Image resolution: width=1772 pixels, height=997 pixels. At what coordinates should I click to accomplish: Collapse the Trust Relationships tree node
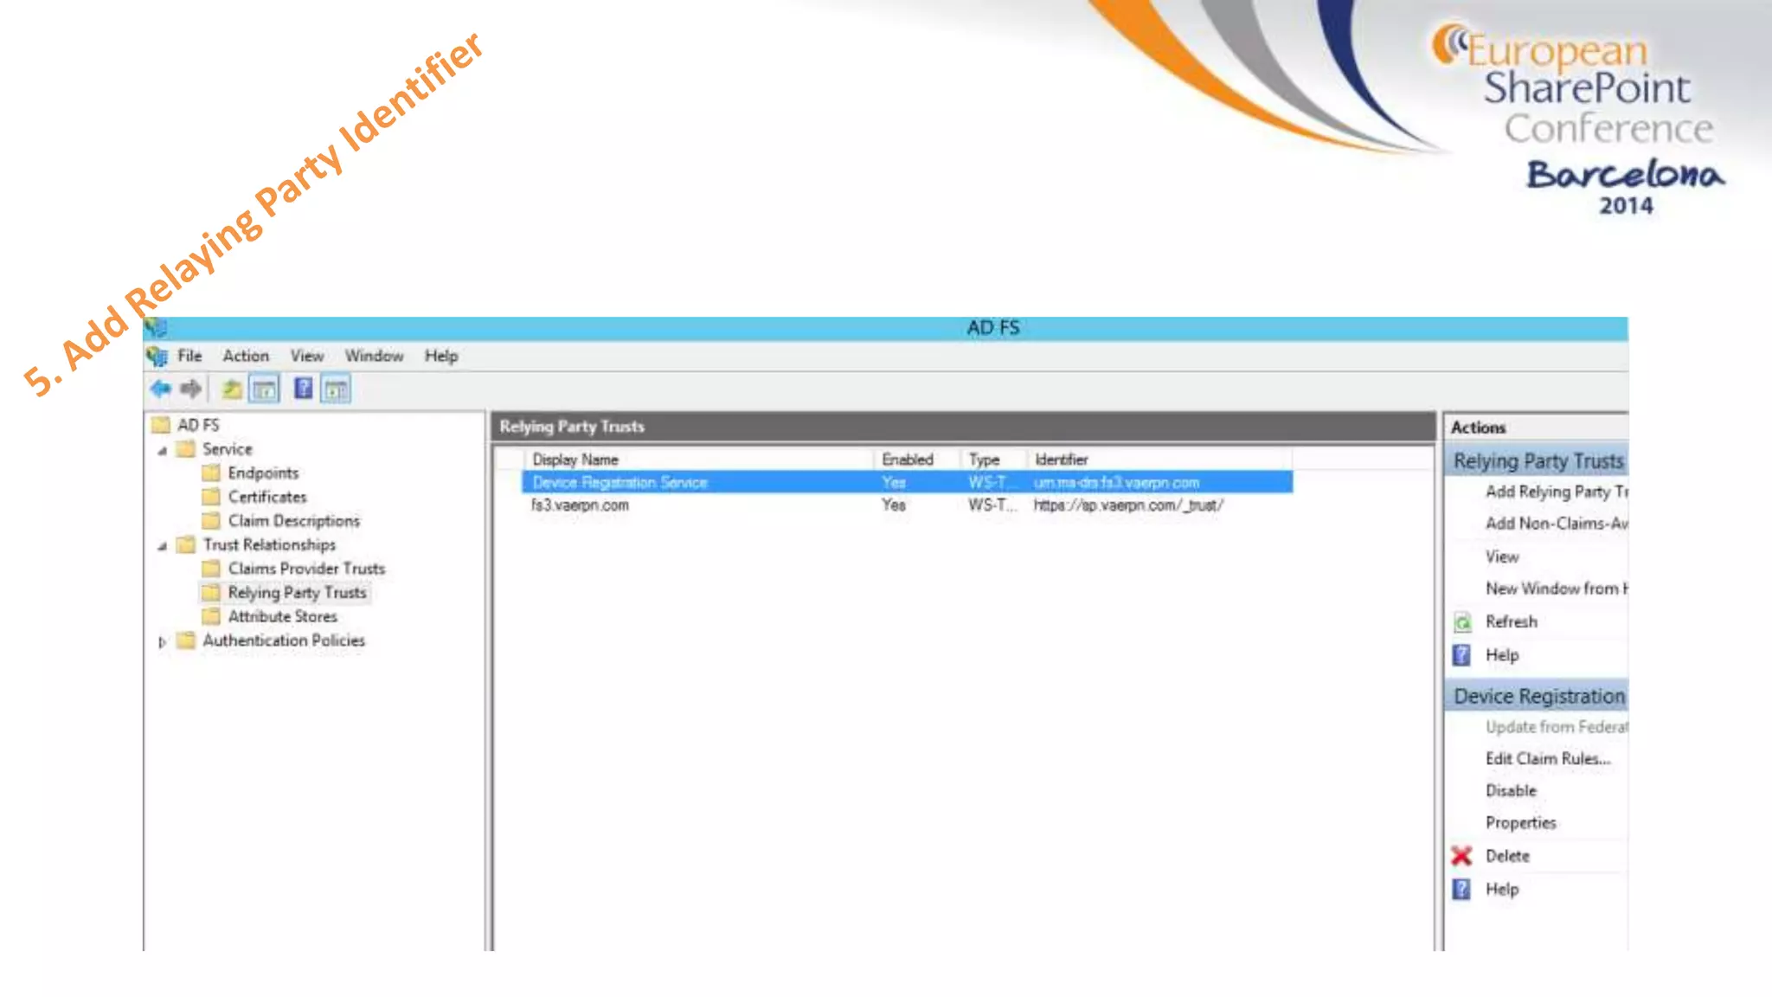[163, 546]
